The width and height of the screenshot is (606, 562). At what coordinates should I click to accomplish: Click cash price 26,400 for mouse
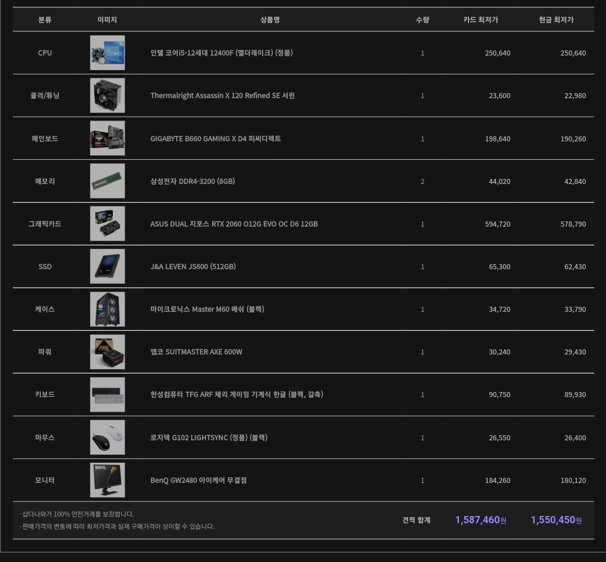pos(575,438)
